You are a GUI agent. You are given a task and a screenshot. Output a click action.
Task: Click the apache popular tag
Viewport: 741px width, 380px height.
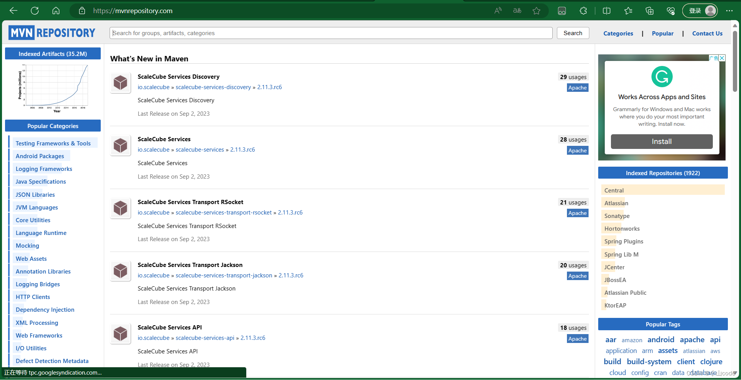[692, 339]
